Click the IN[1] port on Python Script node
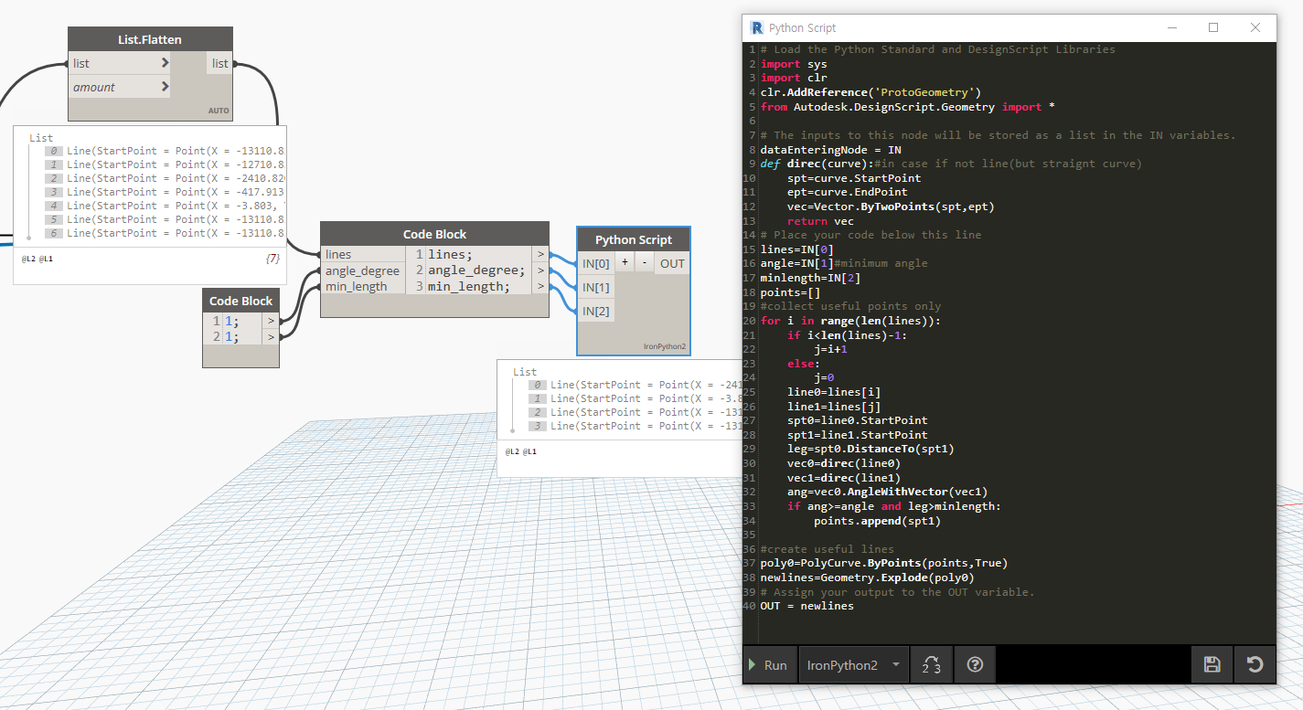 (x=595, y=287)
